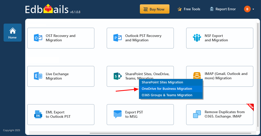Click SharePoint Sites, OneDrive, Teams Migration text
Screen dimensions: 261x136
pos(147,76)
